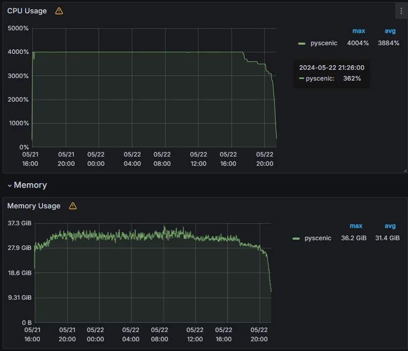Screen dimensions: 408x351
Task: Sort CPU Usage legend by max column
Action: [x=358, y=31]
